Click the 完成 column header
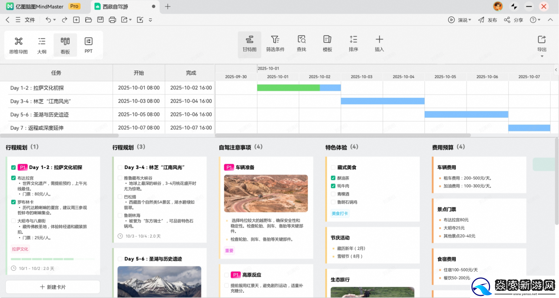The image size is (559, 298). [191, 73]
